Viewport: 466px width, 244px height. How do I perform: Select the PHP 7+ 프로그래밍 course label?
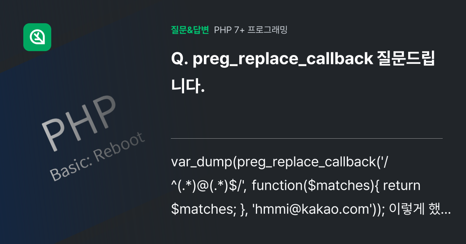(x=251, y=30)
